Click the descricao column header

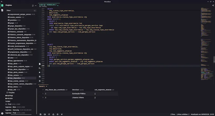pos(75,90)
